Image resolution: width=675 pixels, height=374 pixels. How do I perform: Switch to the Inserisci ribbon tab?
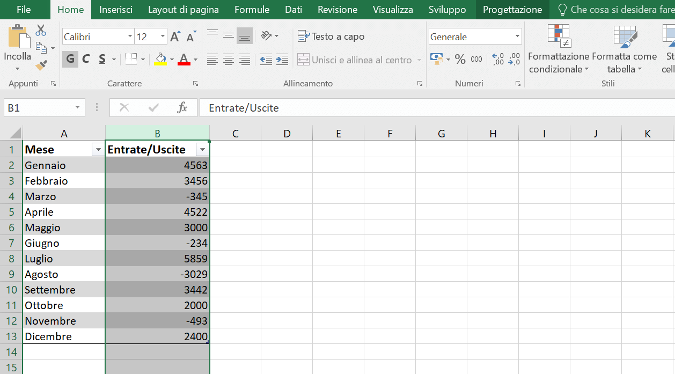click(116, 10)
